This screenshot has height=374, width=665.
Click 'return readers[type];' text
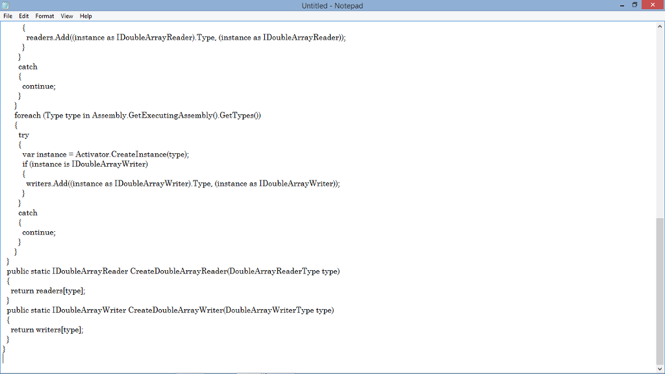pos(48,291)
